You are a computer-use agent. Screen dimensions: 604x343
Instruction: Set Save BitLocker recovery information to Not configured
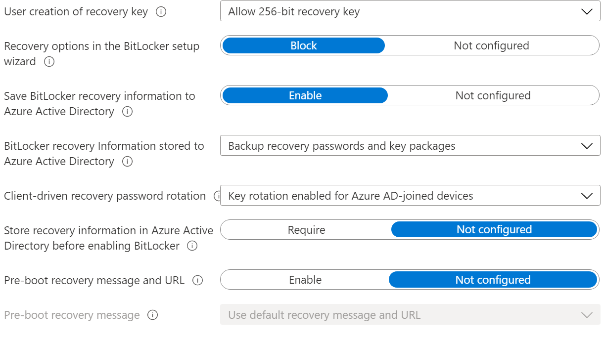[493, 96]
